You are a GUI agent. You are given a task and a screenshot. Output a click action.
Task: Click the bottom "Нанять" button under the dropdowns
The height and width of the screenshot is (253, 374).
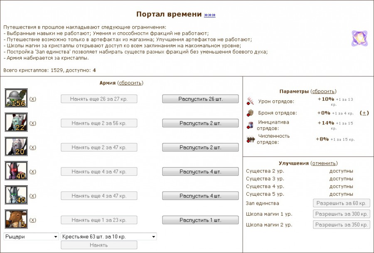[99, 245]
